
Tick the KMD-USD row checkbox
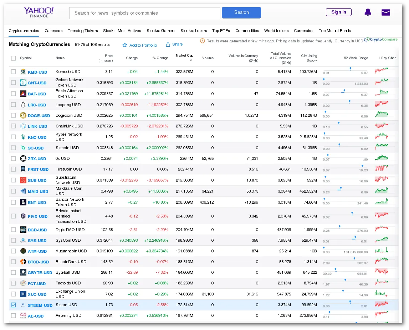[x=14, y=72]
